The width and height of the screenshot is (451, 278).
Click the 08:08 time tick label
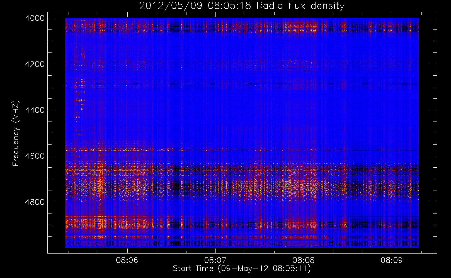[304, 260]
